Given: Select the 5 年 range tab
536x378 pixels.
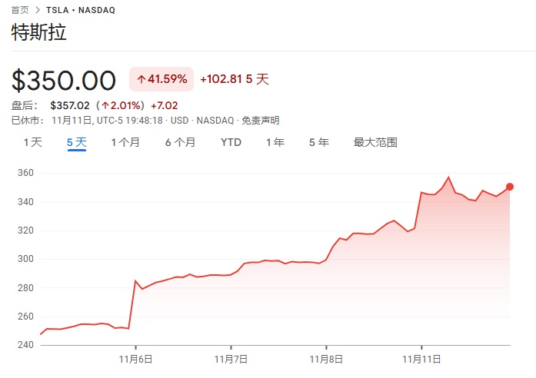Looking at the screenshot, I should (x=318, y=142).
